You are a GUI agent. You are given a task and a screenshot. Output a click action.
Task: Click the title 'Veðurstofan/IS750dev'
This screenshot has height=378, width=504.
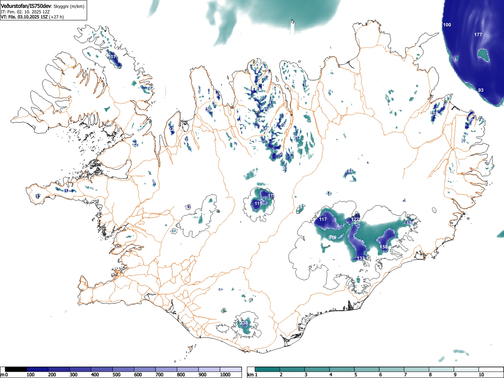click(x=26, y=6)
